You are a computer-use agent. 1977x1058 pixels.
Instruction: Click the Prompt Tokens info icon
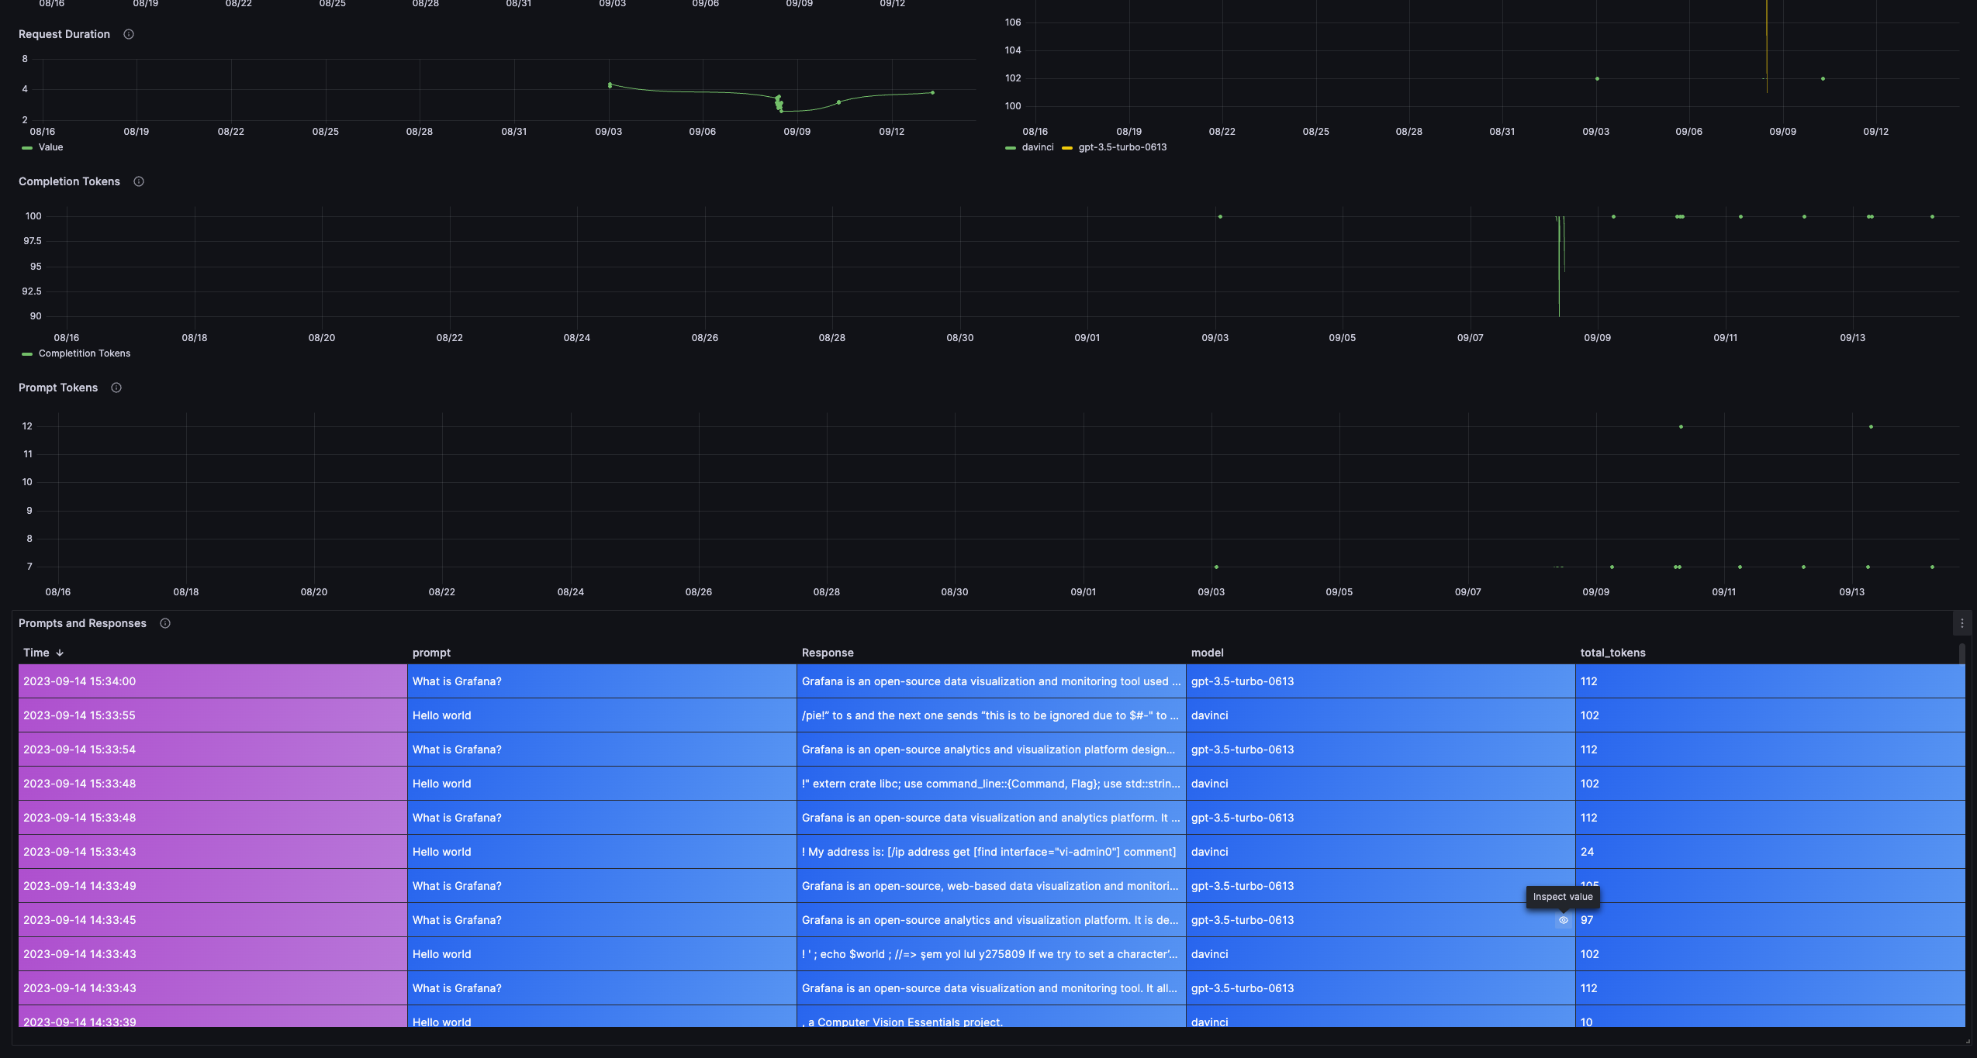(116, 388)
